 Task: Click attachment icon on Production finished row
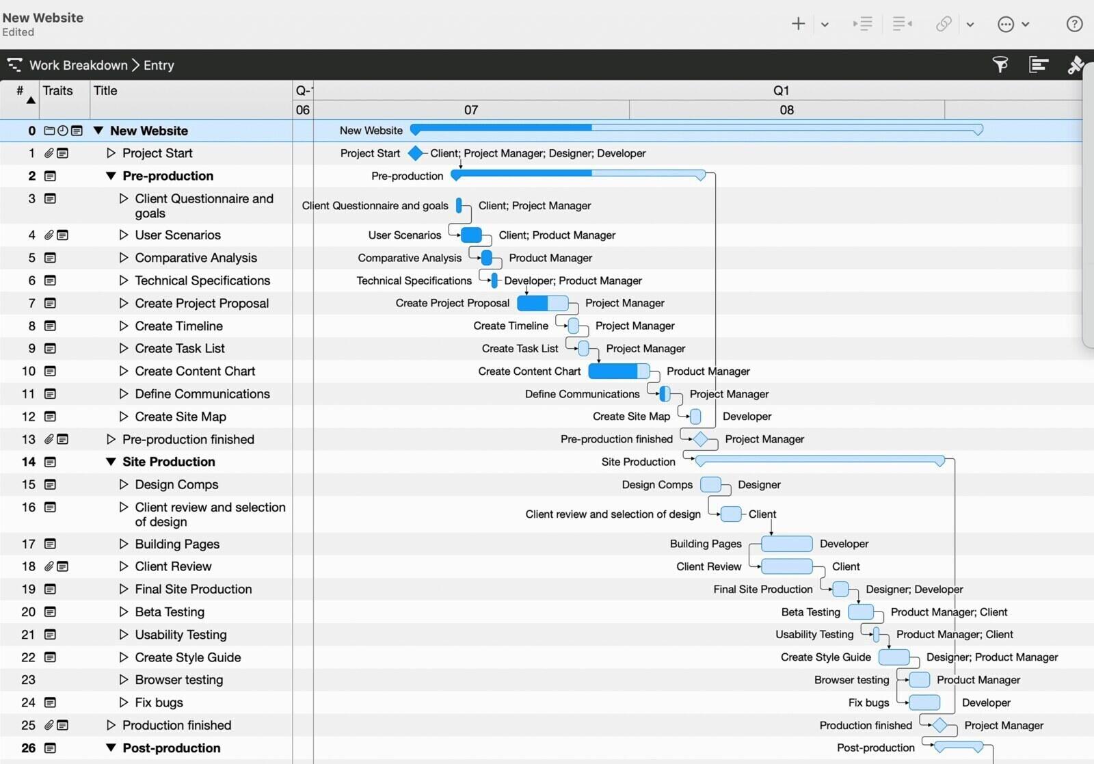point(49,725)
